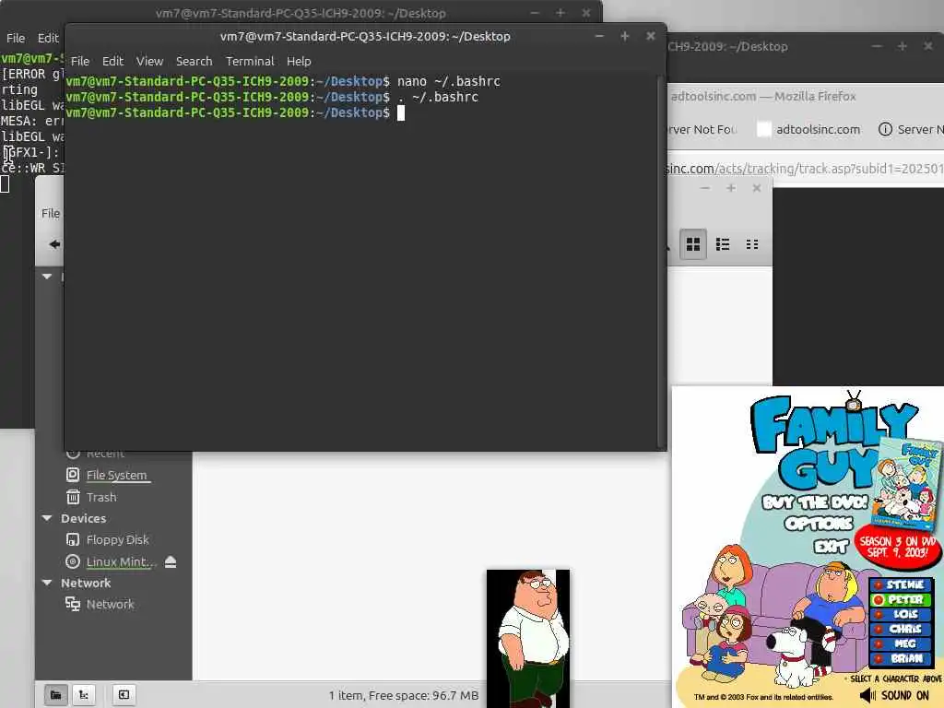Viewport: 944px width, 708px height.
Task: Click the Season 3 on DVD badge
Action: 897,547
